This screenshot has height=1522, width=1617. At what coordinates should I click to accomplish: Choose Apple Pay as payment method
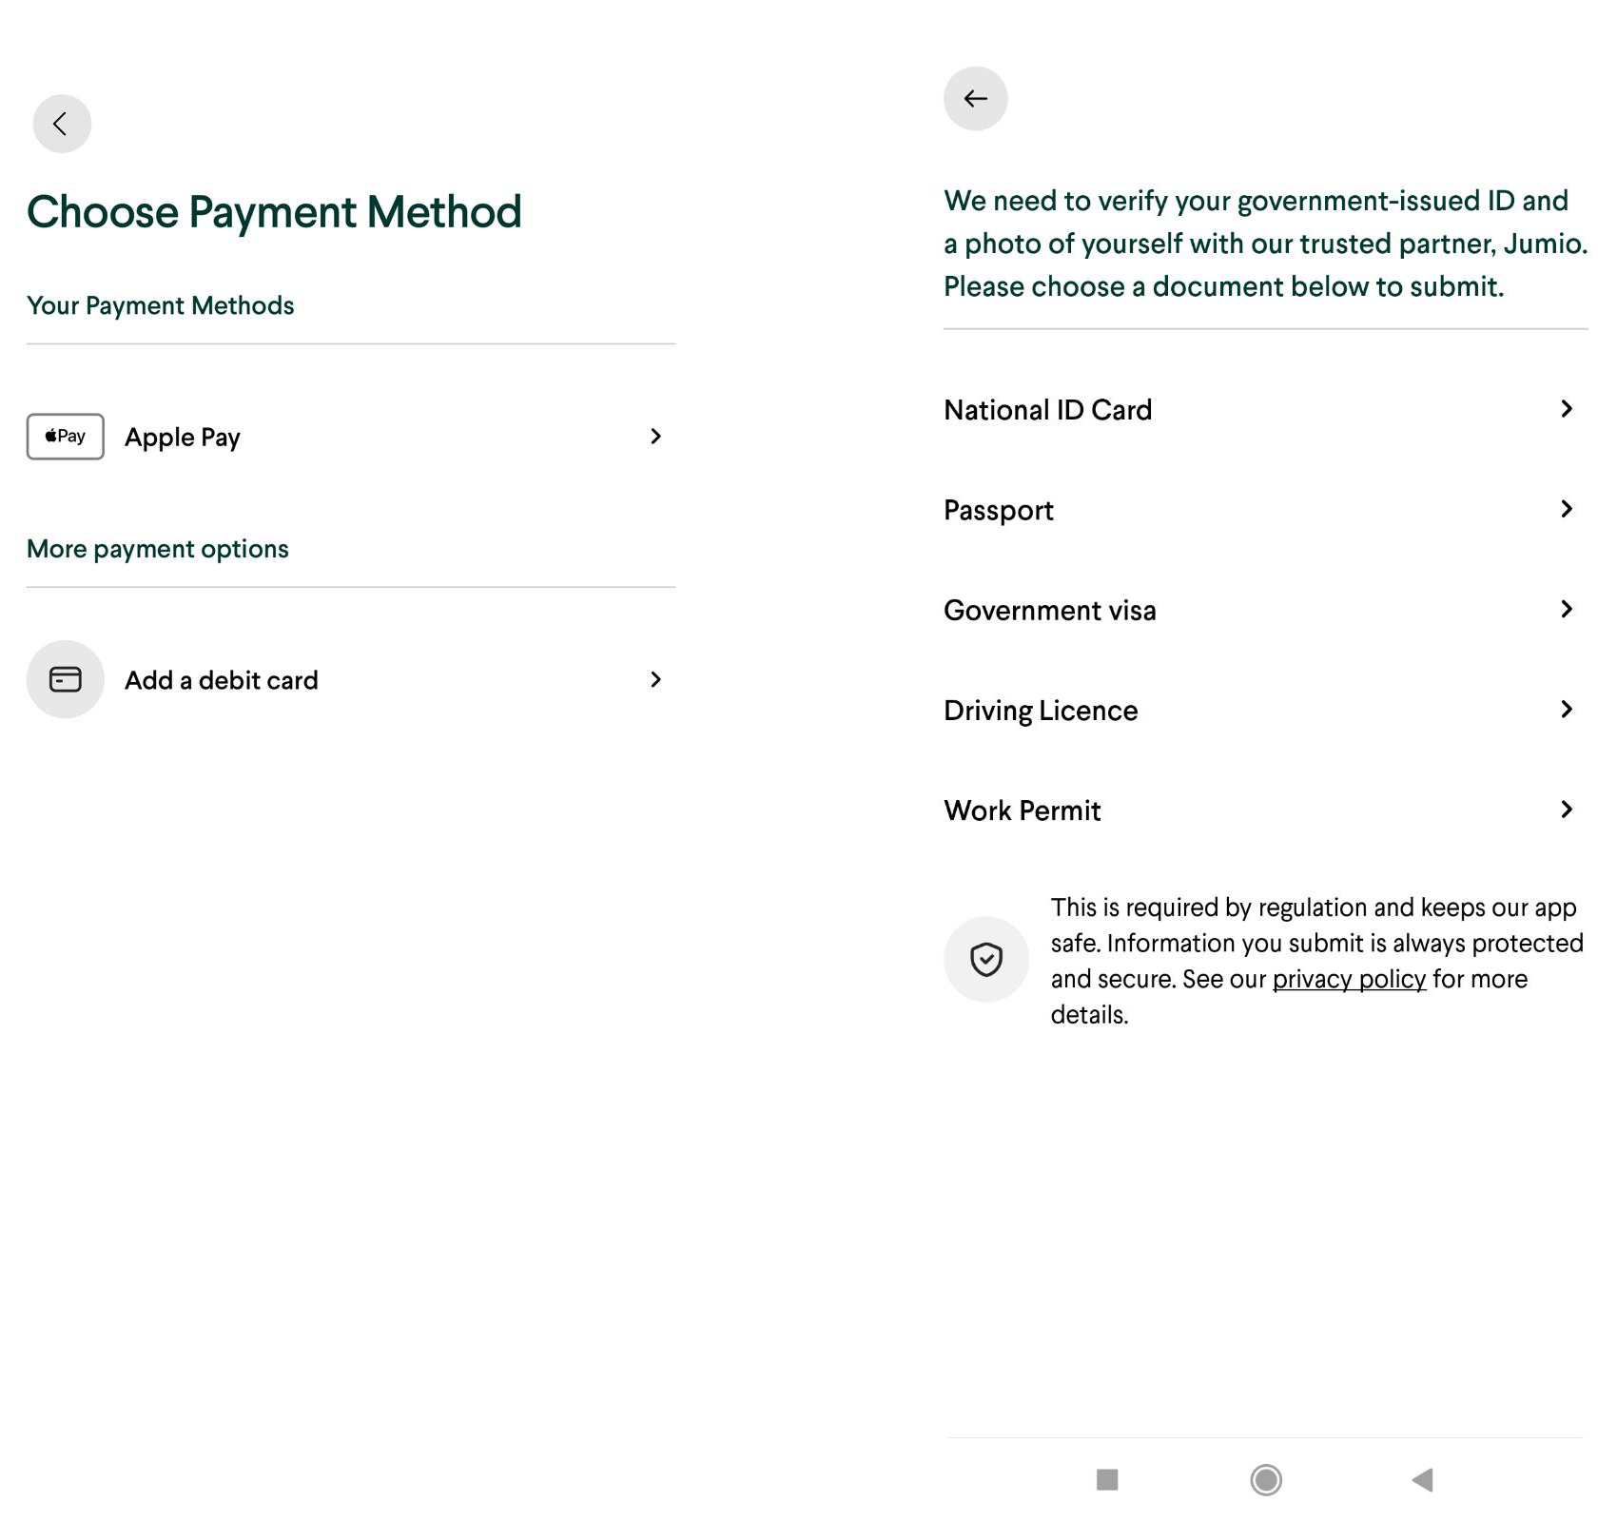click(x=183, y=438)
